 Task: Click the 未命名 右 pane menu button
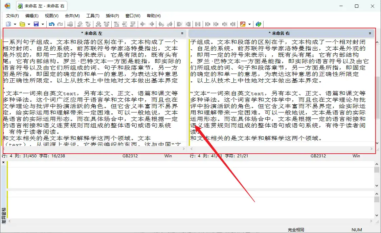[370, 33]
